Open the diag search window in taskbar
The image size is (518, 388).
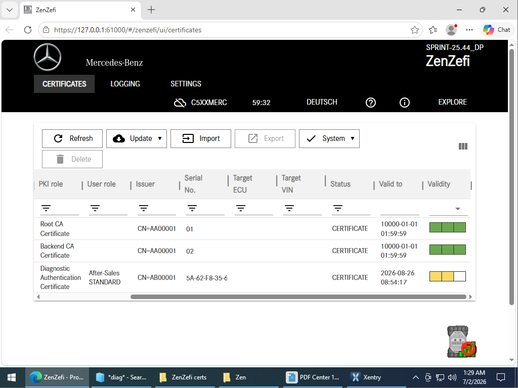click(x=121, y=377)
